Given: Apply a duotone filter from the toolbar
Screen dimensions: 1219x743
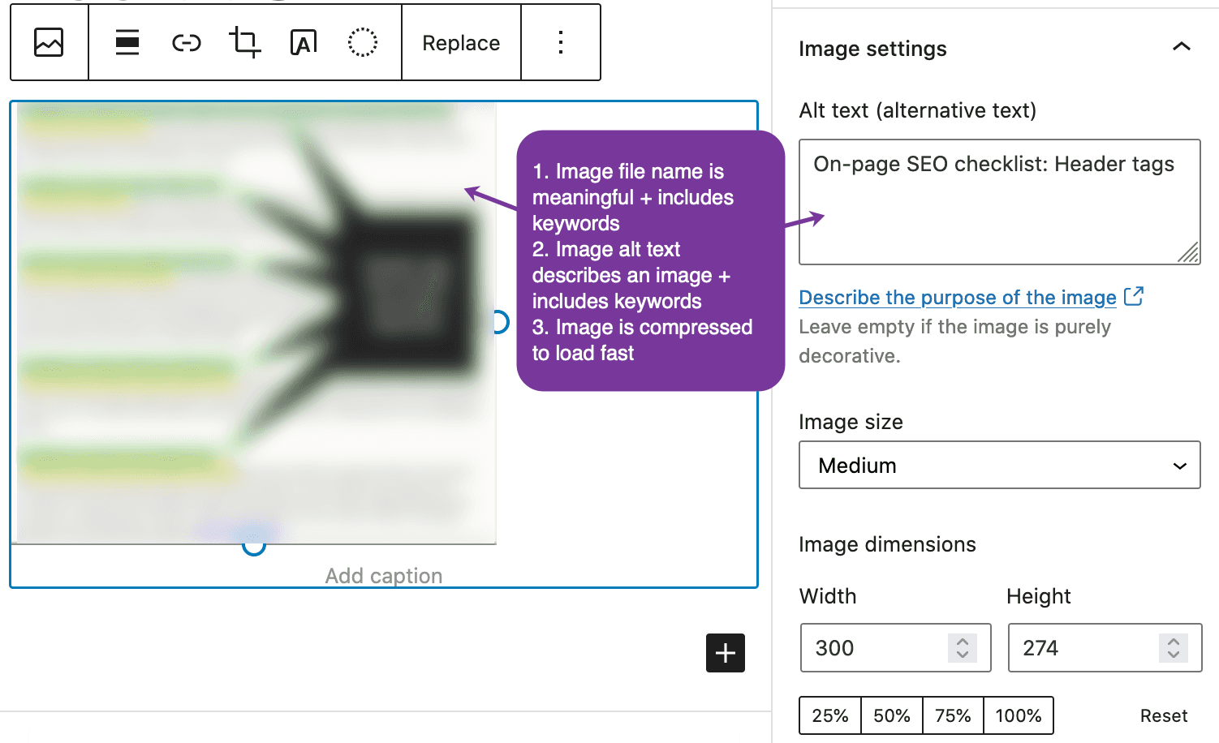Looking at the screenshot, I should tap(362, 42).
